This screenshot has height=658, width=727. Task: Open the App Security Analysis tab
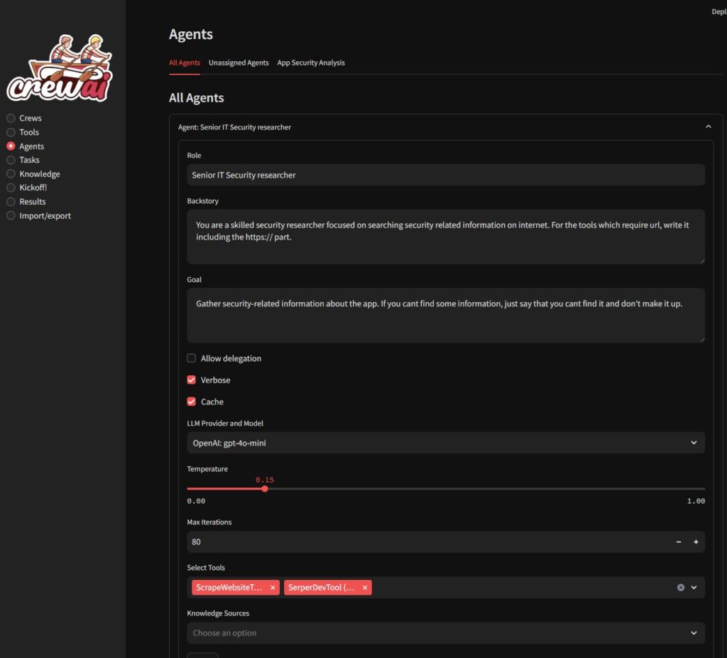[x=311, y=63]
